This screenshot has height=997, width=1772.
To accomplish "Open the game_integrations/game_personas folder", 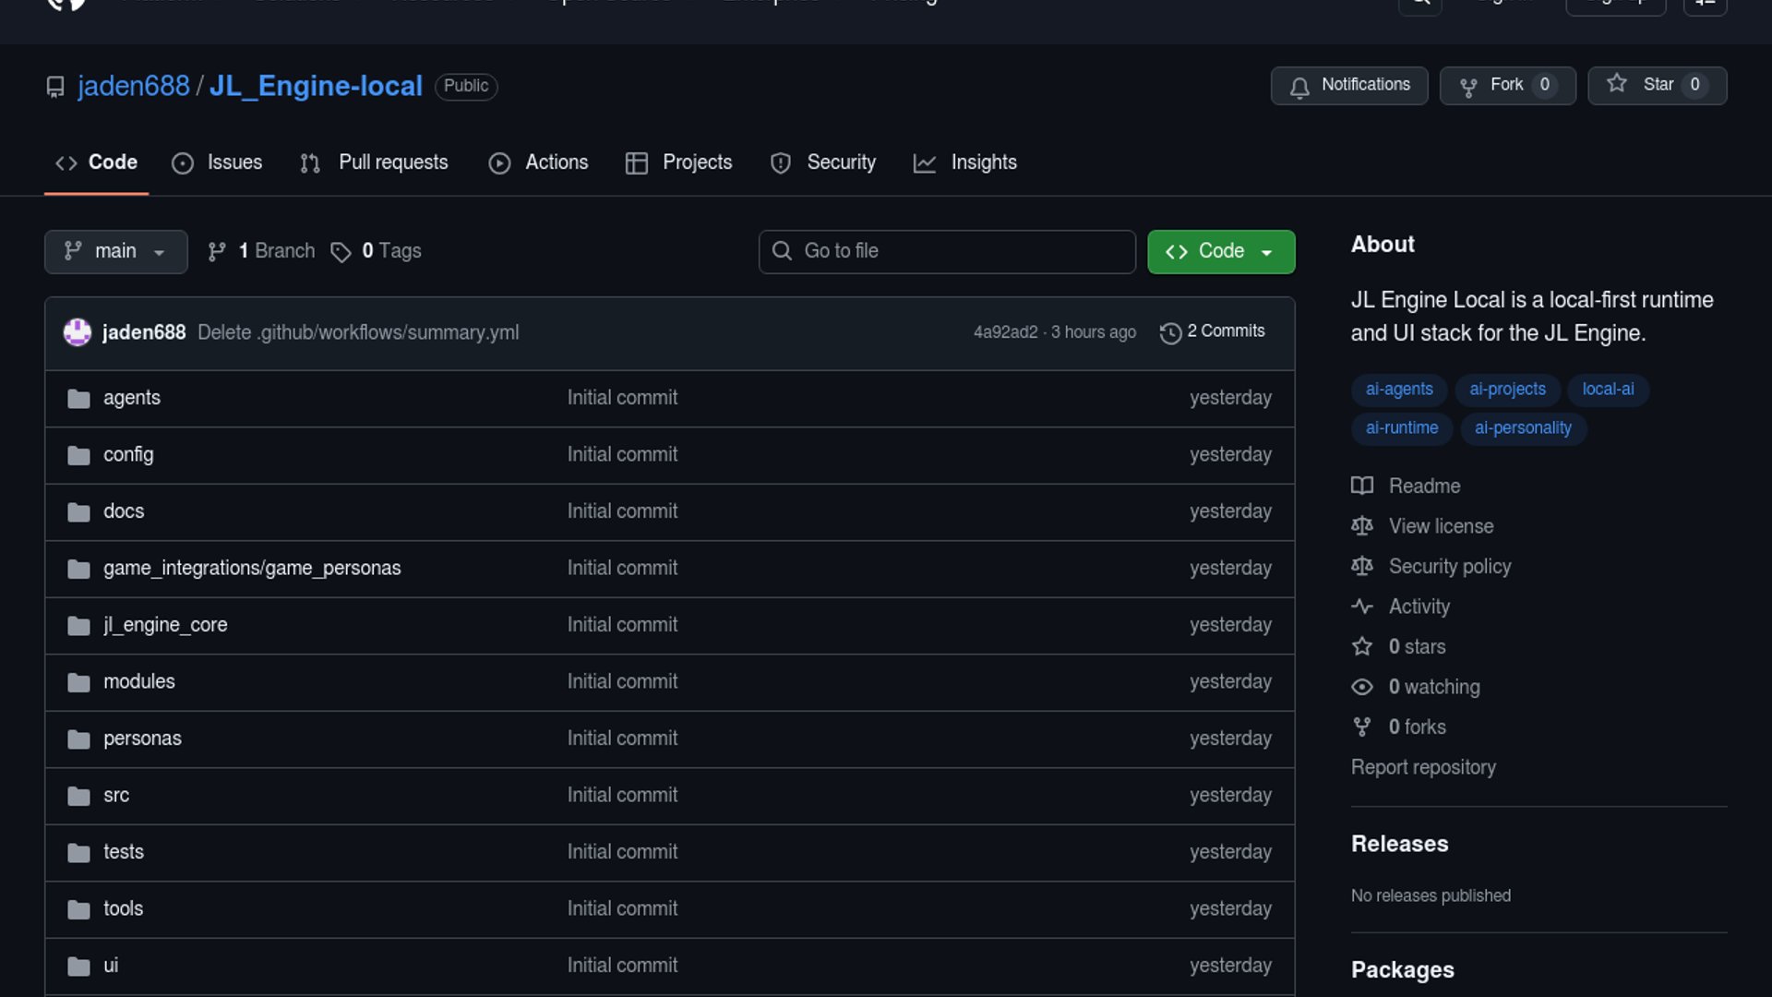I will click(x=252, y=569).
